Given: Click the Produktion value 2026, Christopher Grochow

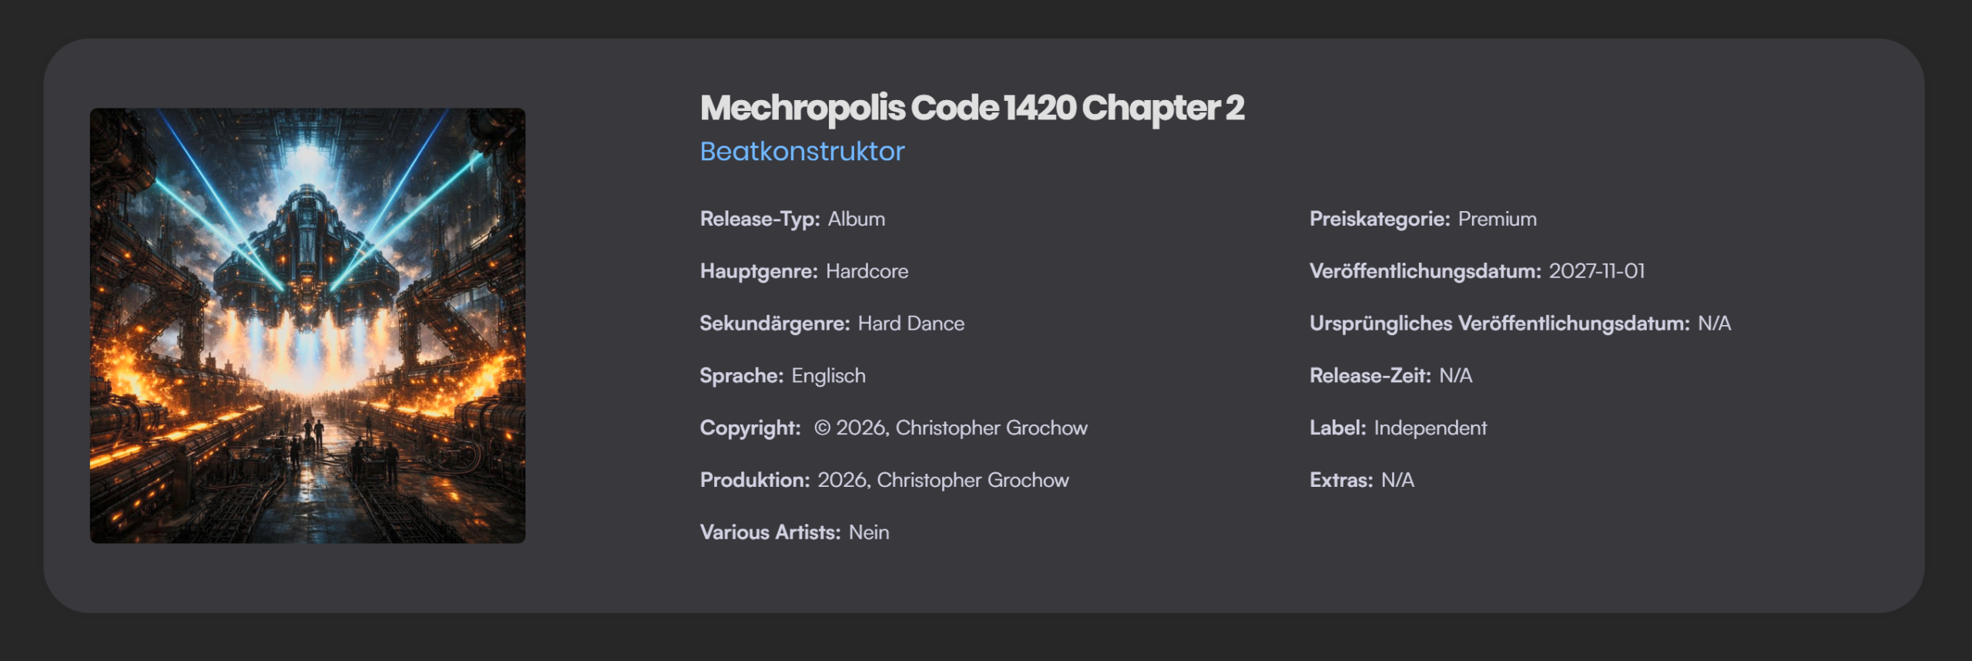Looking at the screenshot, I should pyautogui.click(x=942, y=481).
